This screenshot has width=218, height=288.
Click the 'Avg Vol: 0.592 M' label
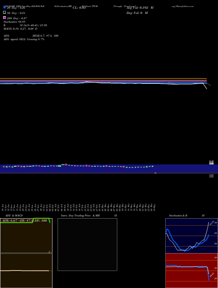140,8
